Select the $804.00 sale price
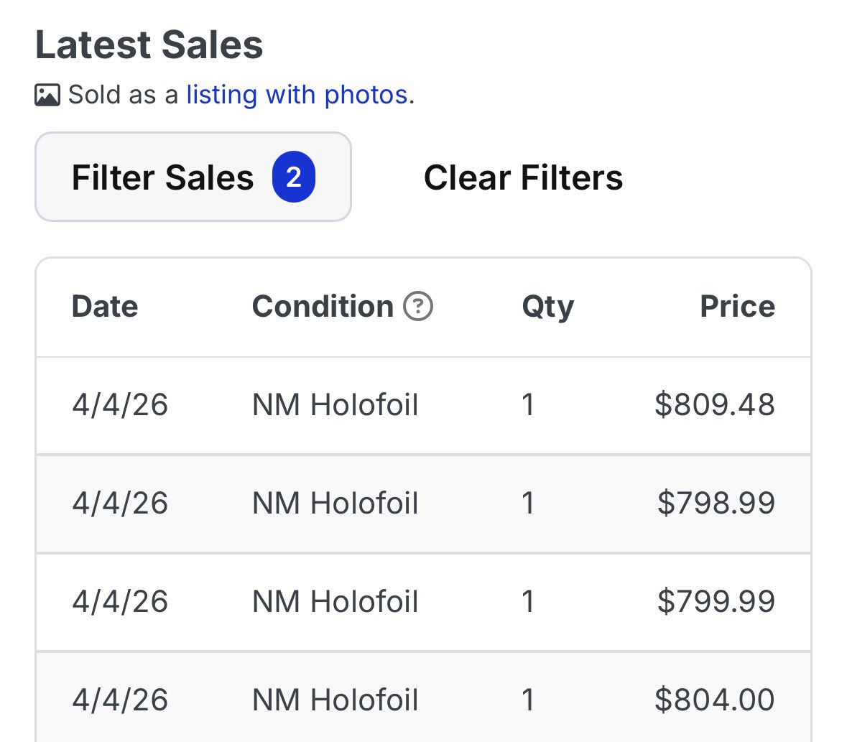 714,700
